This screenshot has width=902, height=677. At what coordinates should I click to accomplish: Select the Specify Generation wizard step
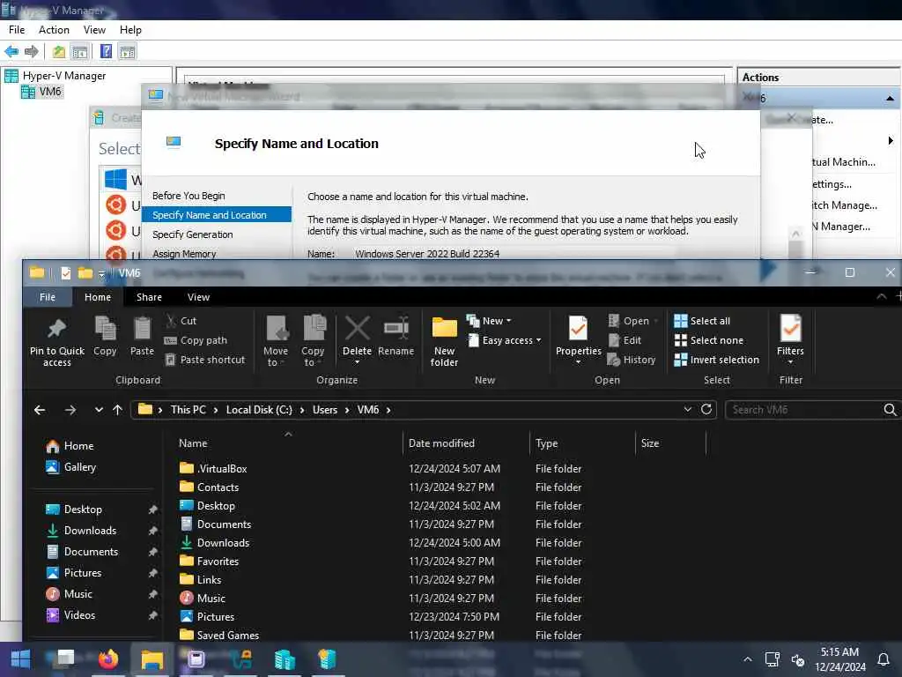coord(193,234)
